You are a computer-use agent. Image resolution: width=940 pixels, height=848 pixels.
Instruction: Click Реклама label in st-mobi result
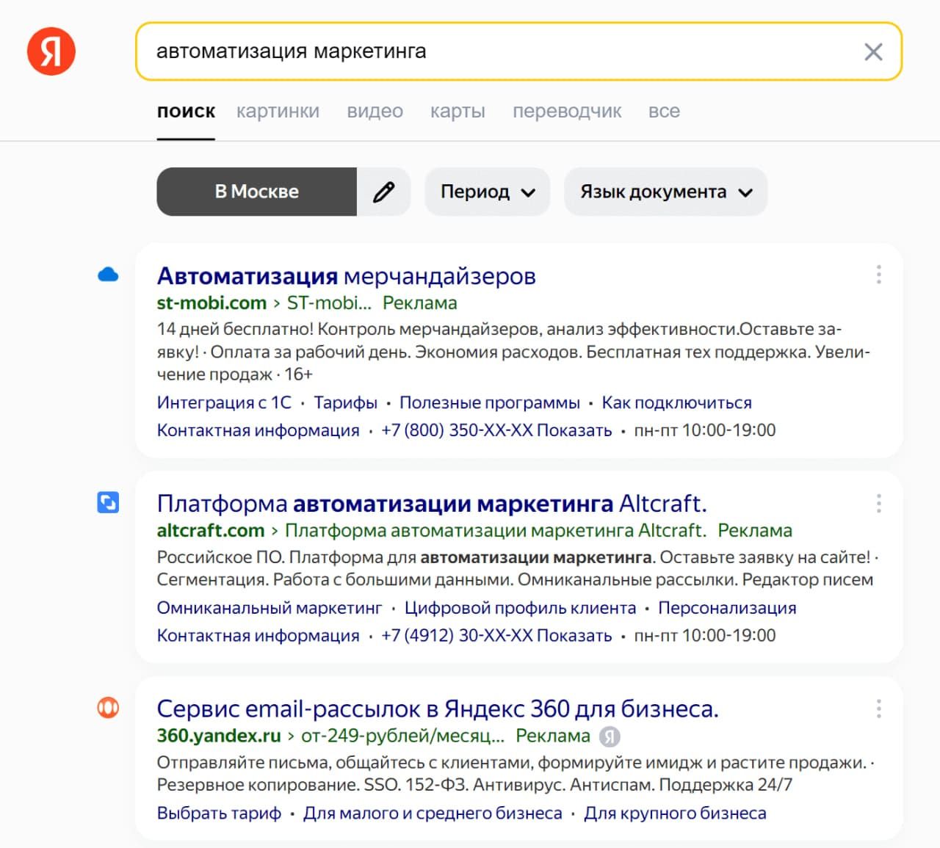pyautogui.click(x=420, y=303)
